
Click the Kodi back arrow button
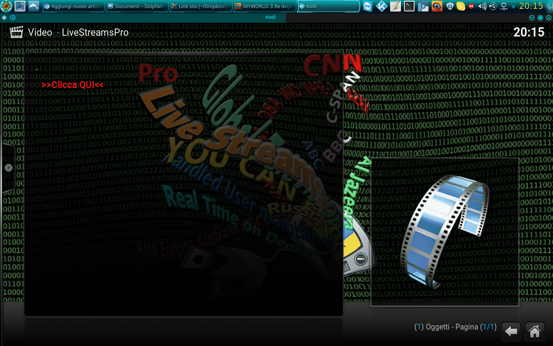point(511,331)
